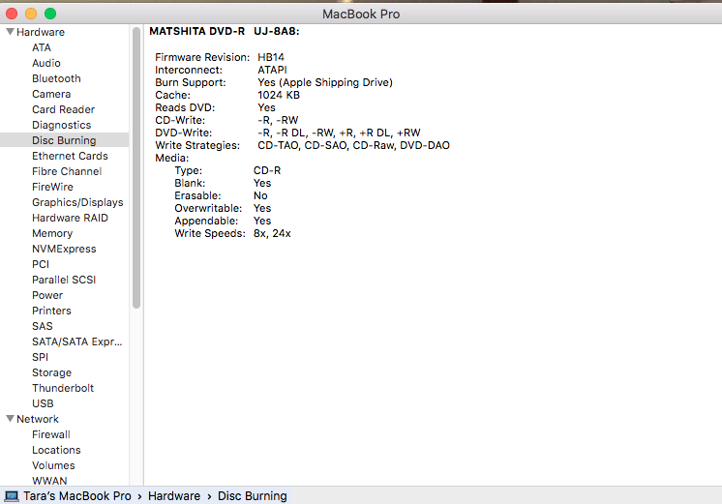
Task: Open the Memory section
Action: click(52, 233)
